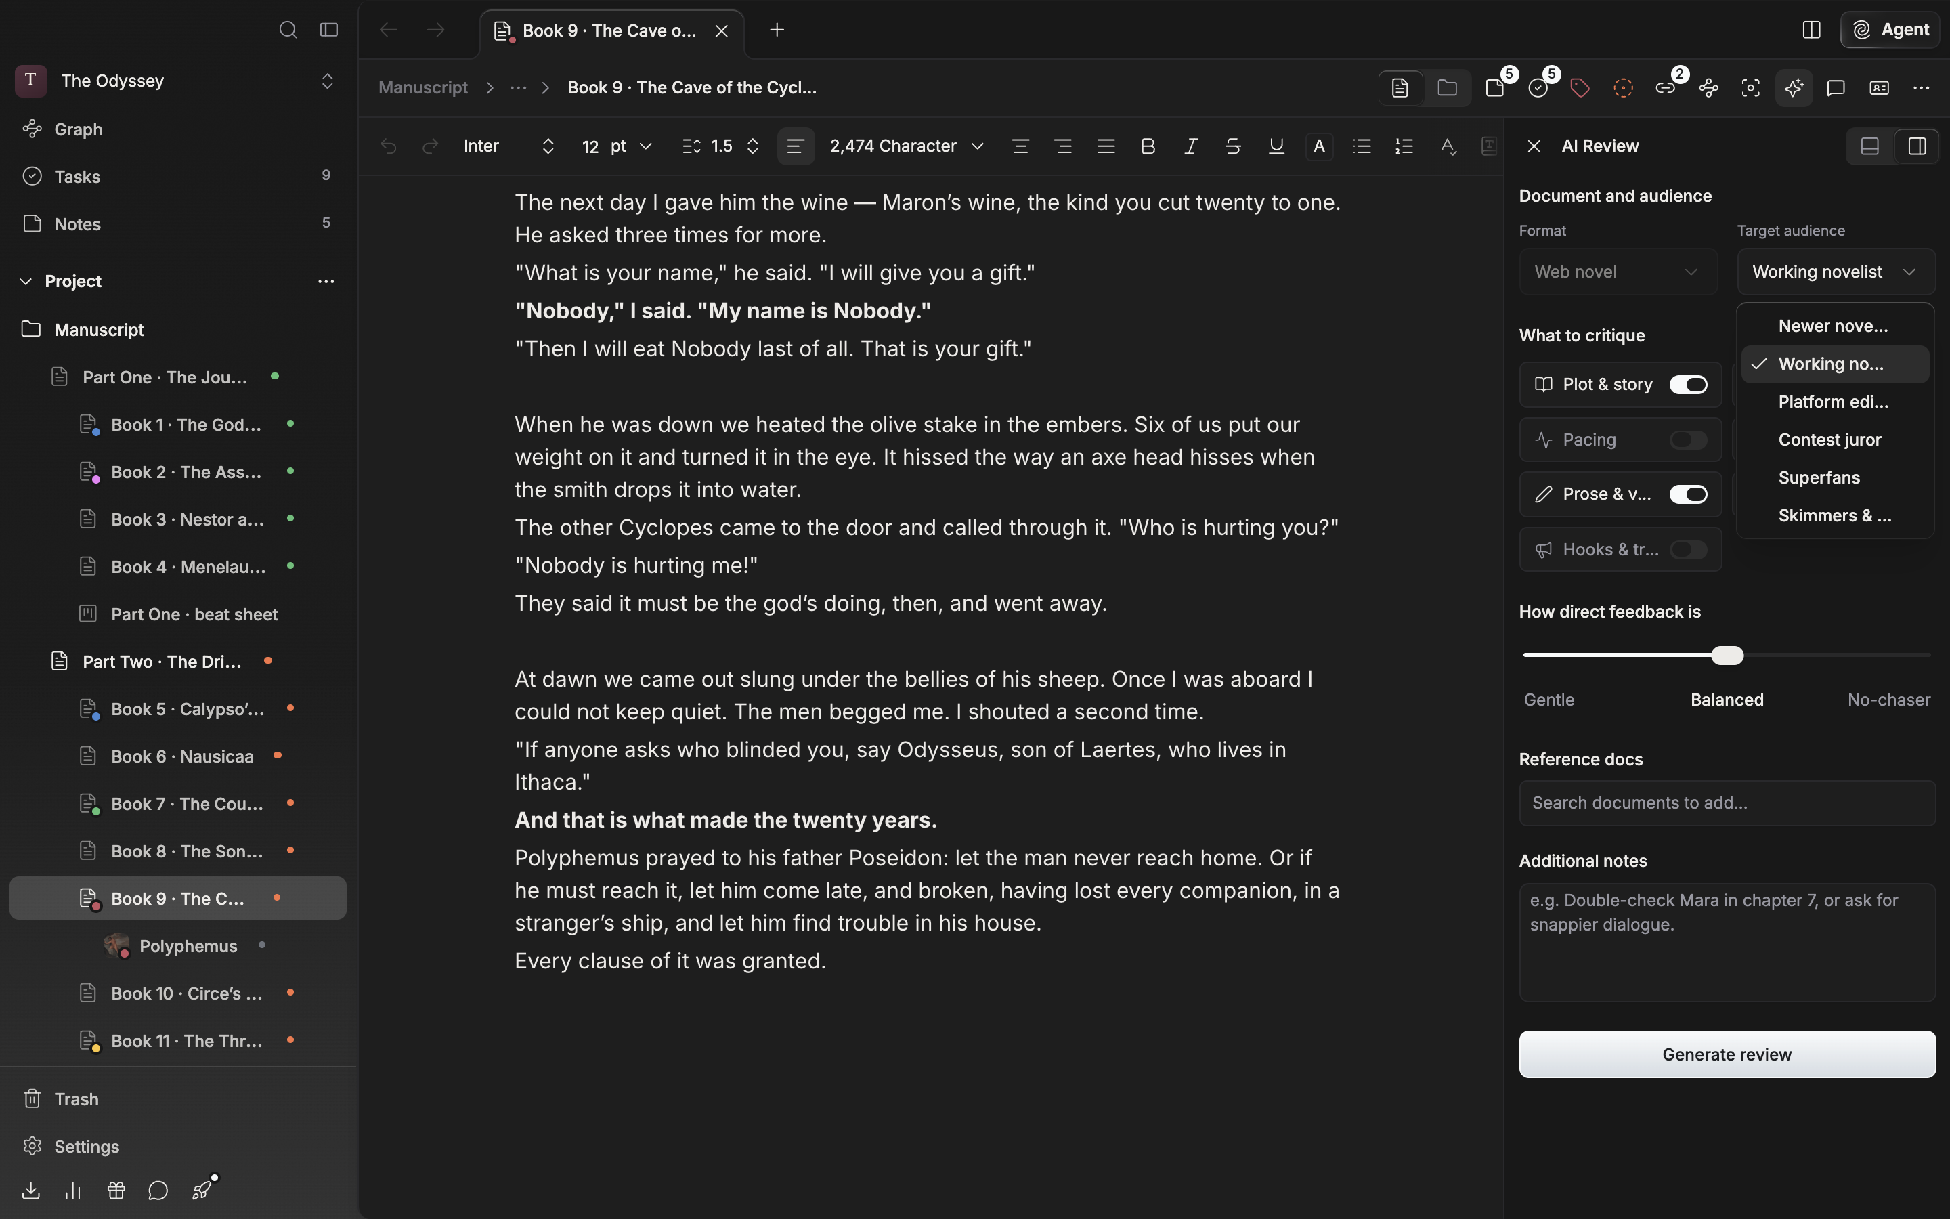1950x1219 pixels.
Task: Dock AI Review panel to right side
Action: (x=1917, y=146)
